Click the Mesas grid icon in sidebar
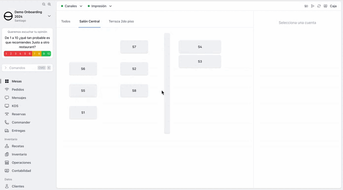The image size is (343, 190). pos(7,81)
